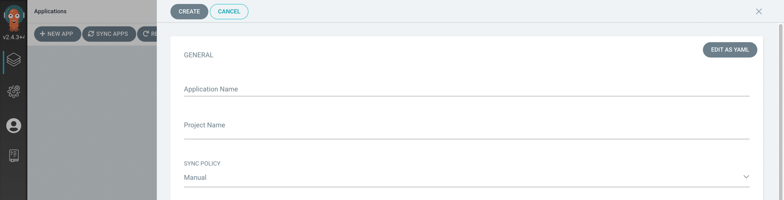Click the GENERAL section heading
The width and height of the screenshot is (784, 200).
click(199, 55)
